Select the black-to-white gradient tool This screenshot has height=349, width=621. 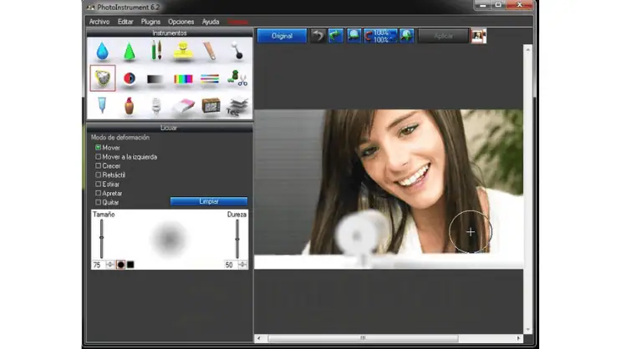coord(155,79)
